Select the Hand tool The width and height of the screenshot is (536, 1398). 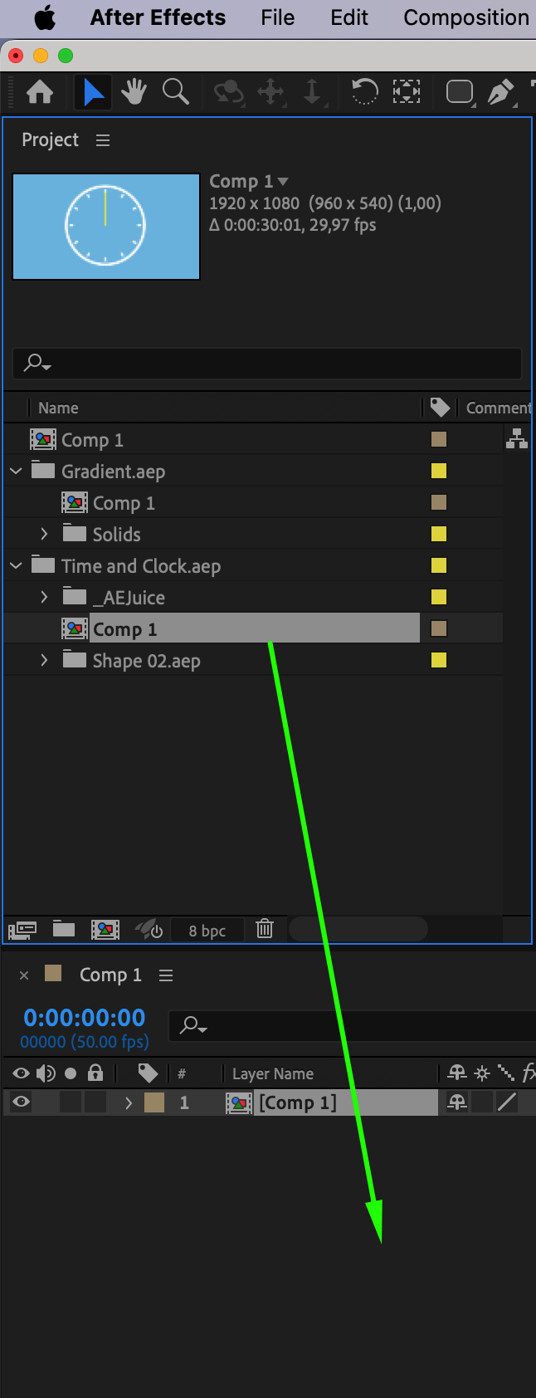coord(133,91)
